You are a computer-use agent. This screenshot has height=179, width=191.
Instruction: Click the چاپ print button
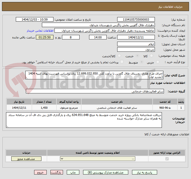[73, 172]
